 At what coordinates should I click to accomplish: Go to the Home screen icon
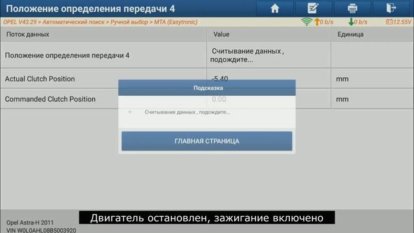point(275,8)
